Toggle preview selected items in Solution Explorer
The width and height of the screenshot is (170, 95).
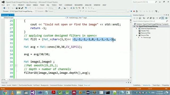(x=163, y=18)
